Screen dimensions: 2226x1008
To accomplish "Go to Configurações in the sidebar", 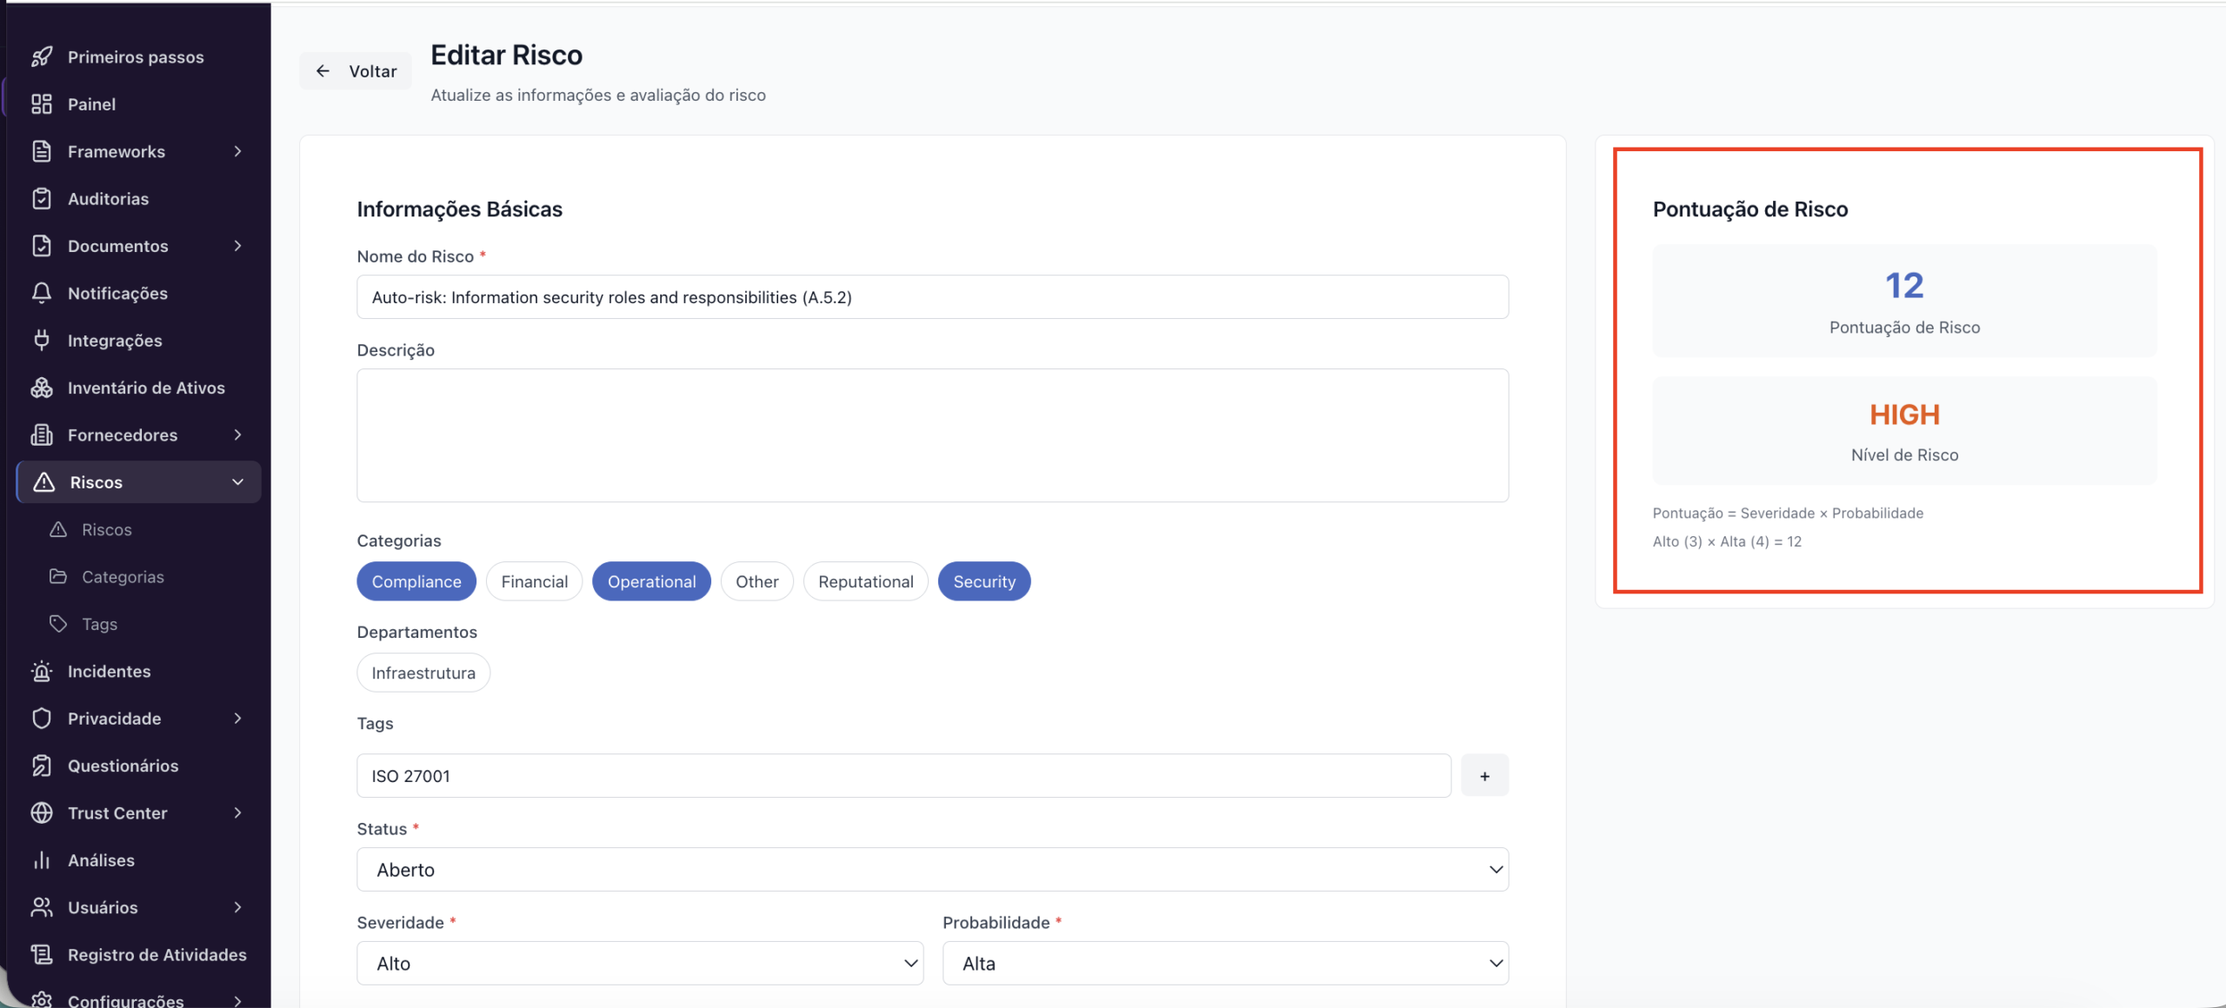I will pyautogui.click(x=125, y=1000).
